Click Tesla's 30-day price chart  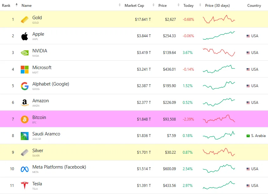[219, 185]
